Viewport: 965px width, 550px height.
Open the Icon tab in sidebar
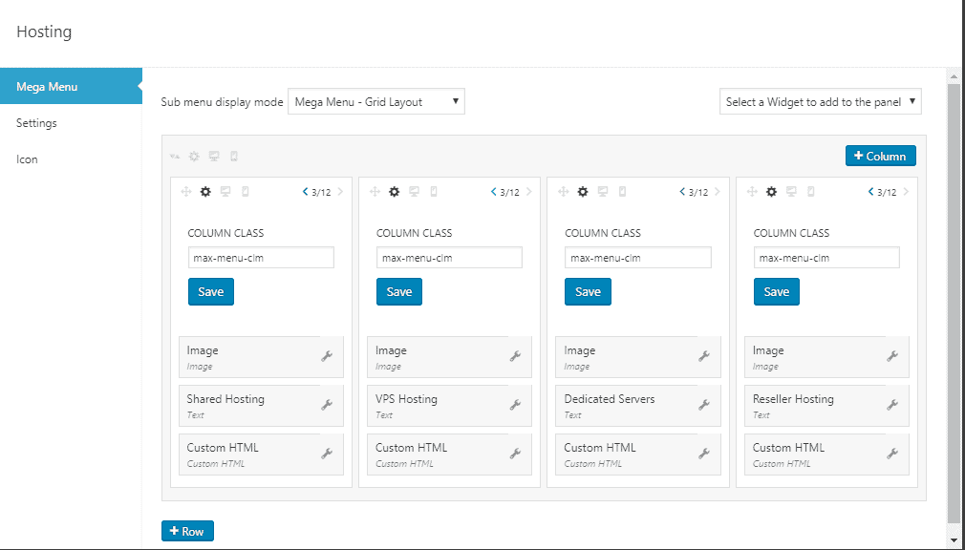[27, 159]
